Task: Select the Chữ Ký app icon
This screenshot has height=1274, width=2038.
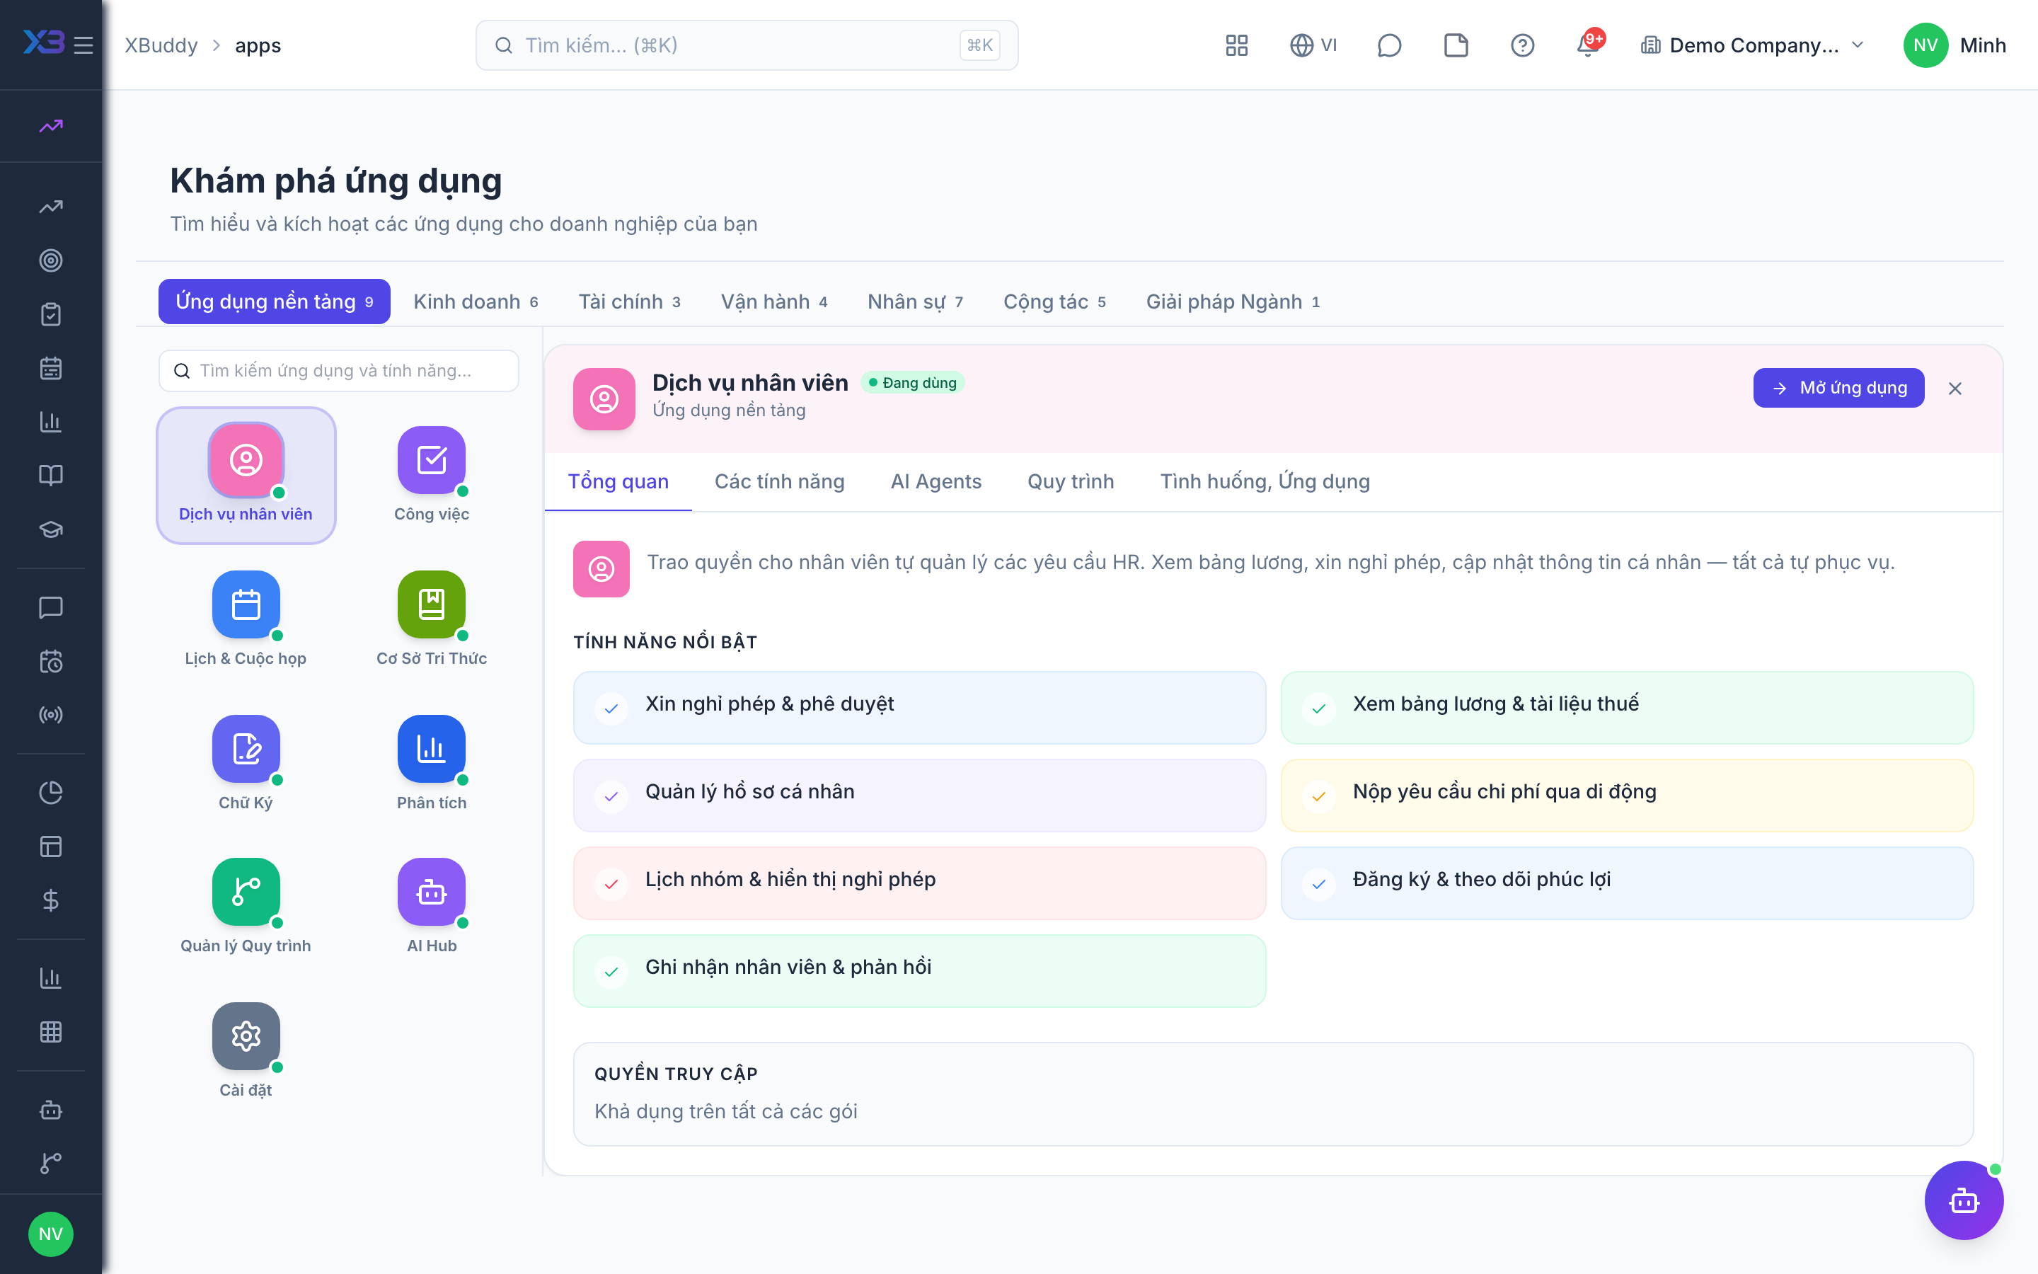Action: tap(246, 748)
